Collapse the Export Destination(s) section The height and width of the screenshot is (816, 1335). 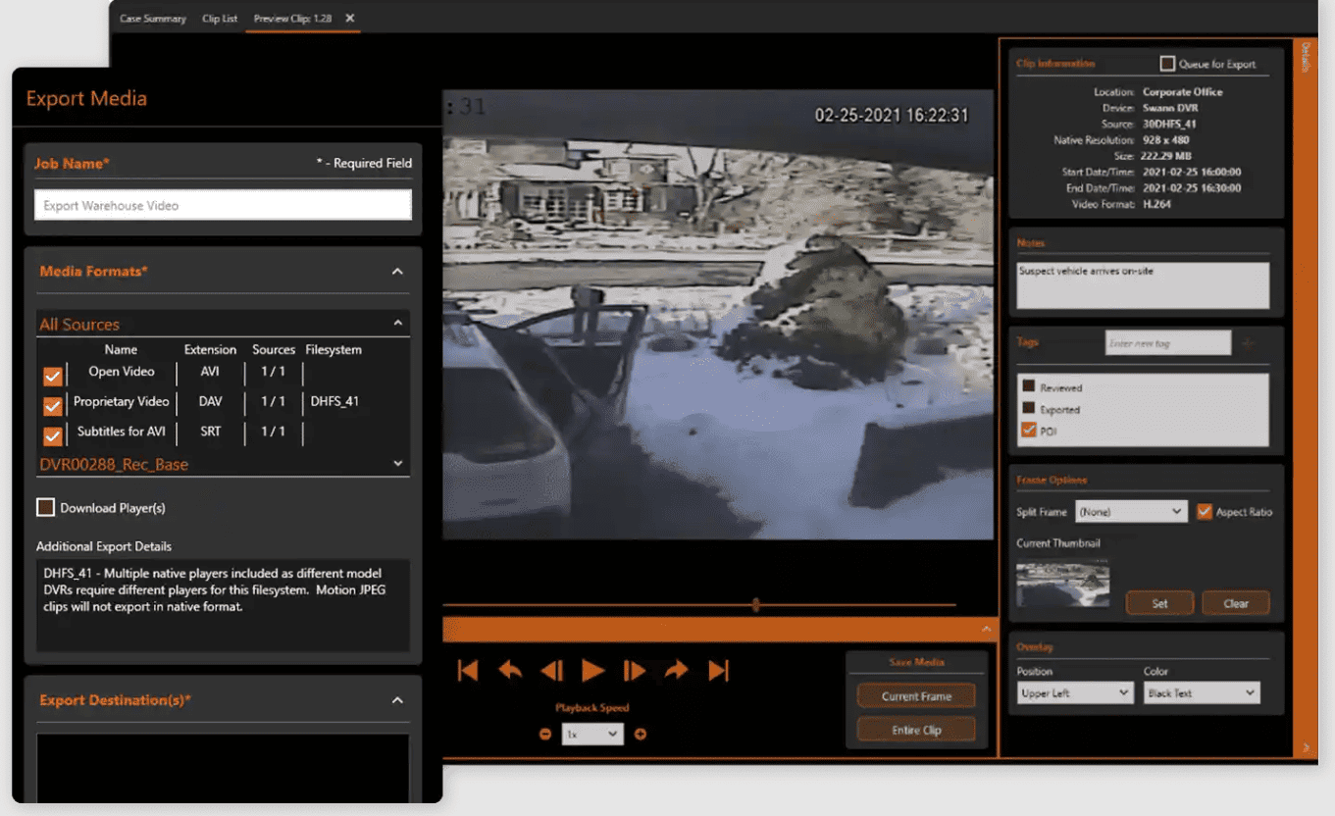[397, 700]
